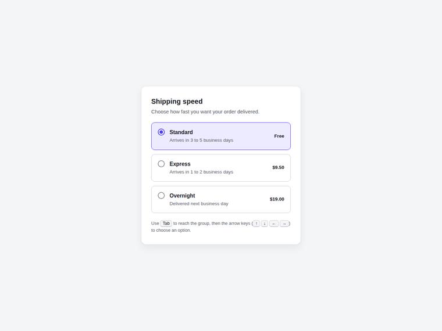Click the up arrow key hint
Image resolution: width=442 pixels, height=331 pixels.
(x=256, y=224)
